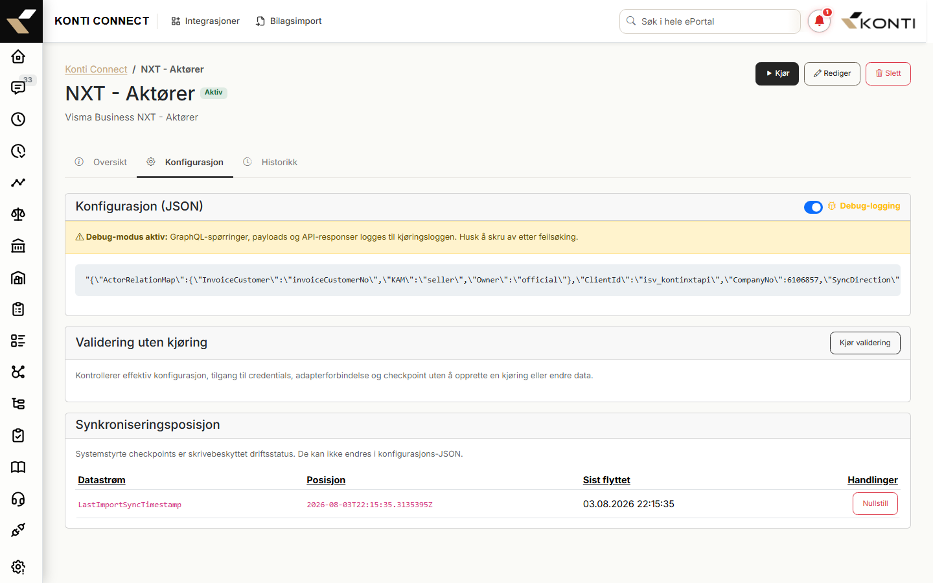This screenshot has height=583, width=933.
Task: Click Nullstill for LastImportSyncTimestamp
Action: coord(875,504)
